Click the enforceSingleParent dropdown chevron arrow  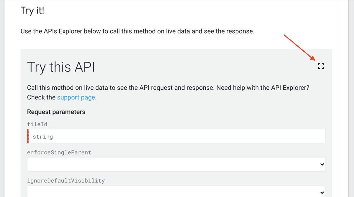click(322, 165)
